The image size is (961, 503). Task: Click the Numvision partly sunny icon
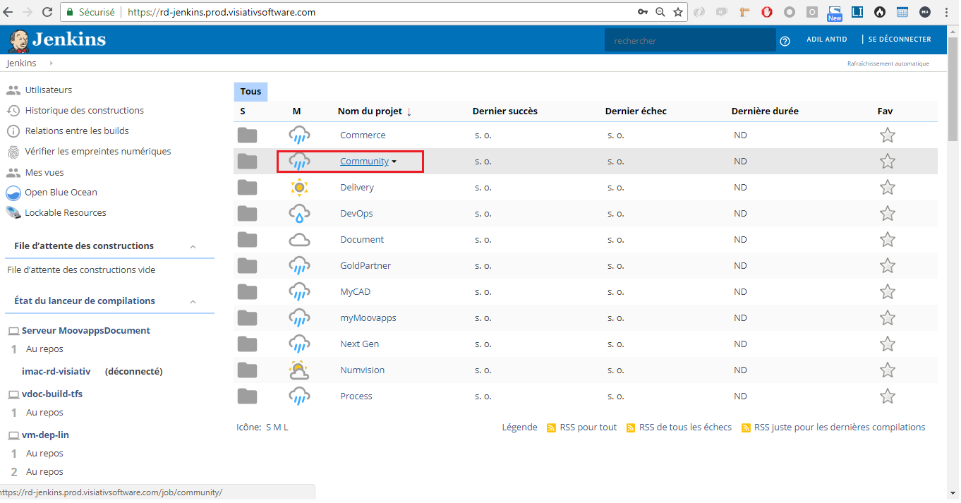(300, 370)
